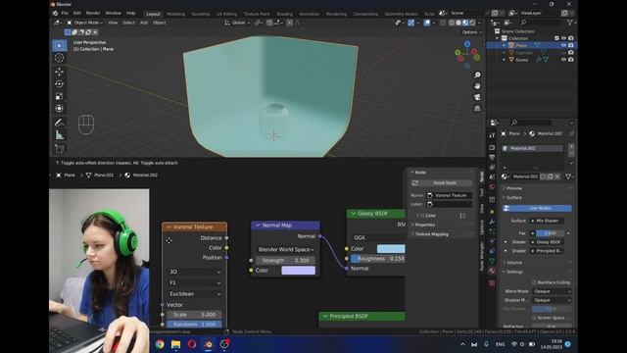
Task: Select the Rotate tool in viewport toolbar
Action: (x=59, y=84)
